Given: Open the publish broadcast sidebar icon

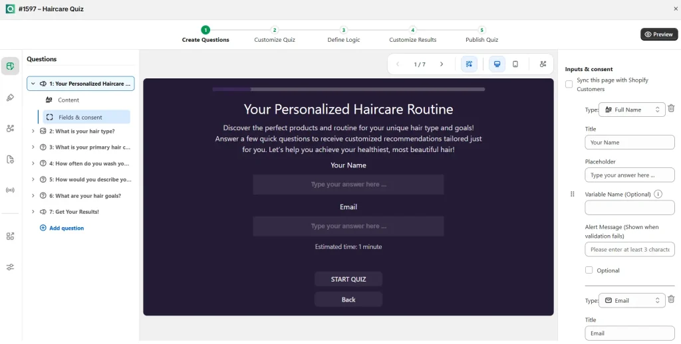Looking at the screenshot, I should point(10,190).
